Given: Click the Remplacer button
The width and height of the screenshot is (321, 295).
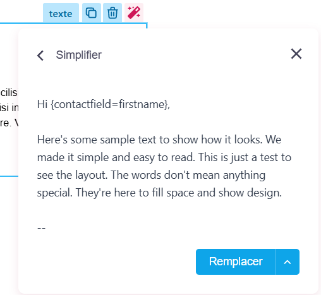Looking at the screenshot, I should (236, 262).
